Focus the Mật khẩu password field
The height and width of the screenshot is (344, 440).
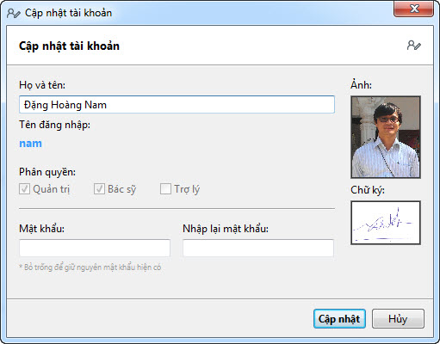click(x=95, y=248)
